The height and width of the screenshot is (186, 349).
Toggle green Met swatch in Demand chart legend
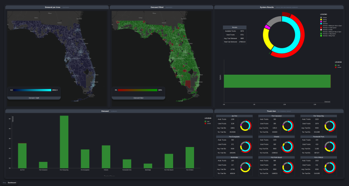(x=205, y=122)
